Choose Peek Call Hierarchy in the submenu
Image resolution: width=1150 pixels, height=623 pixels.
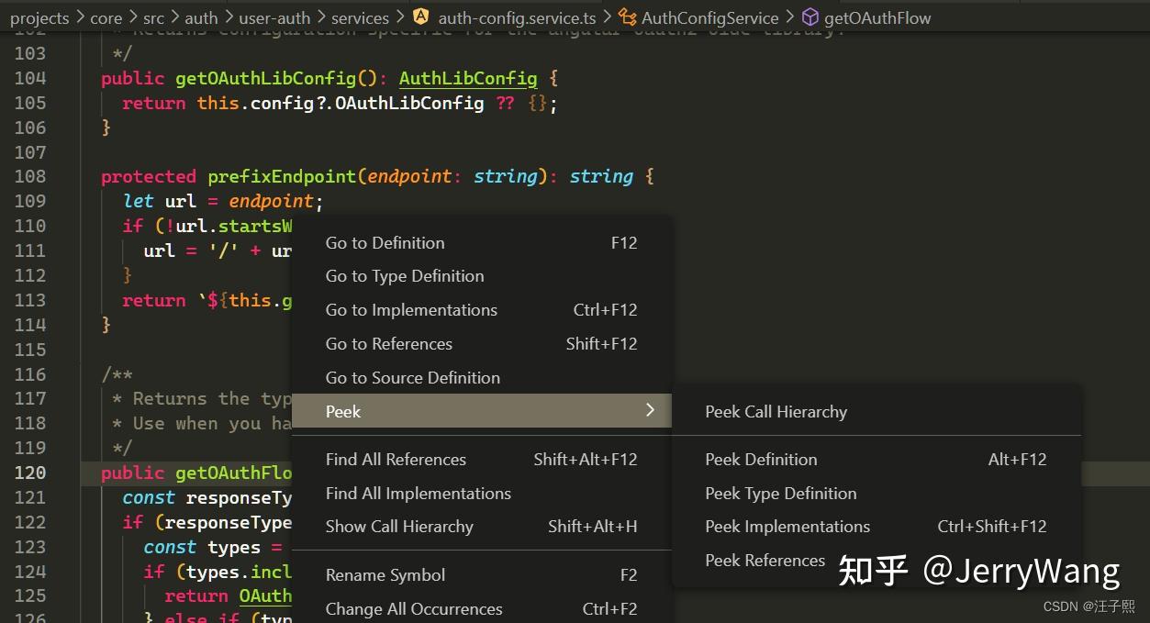(776, 411)
